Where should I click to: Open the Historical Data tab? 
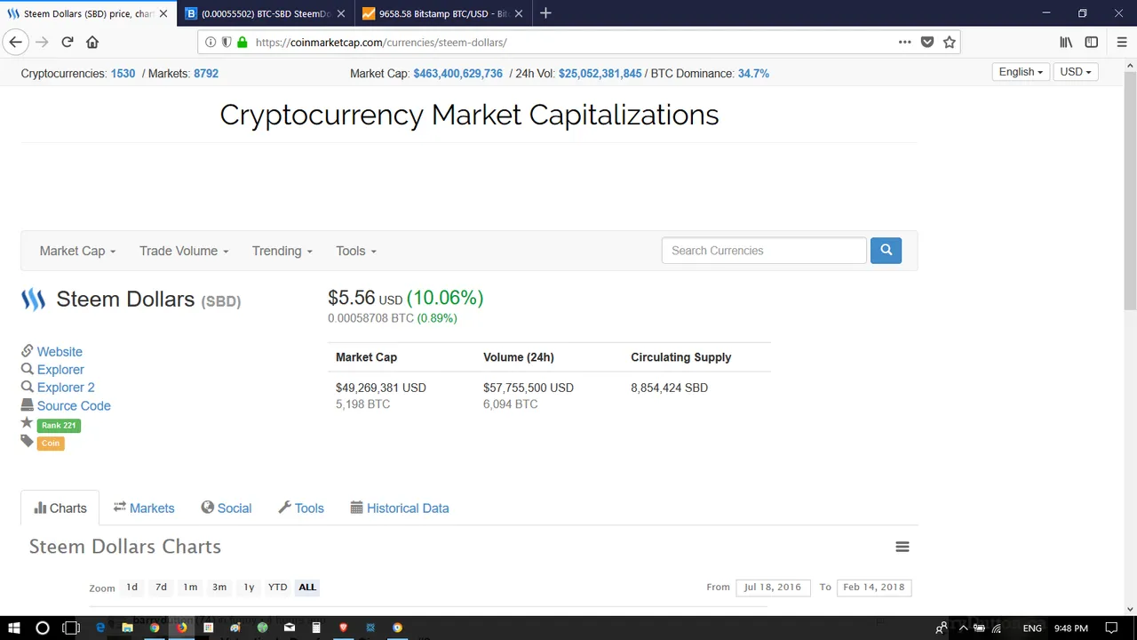(x=400, y=508)
